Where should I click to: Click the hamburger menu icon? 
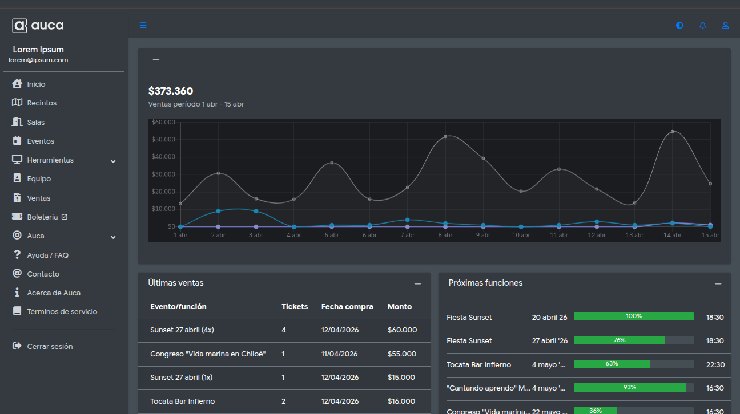[x=143, y=25]
